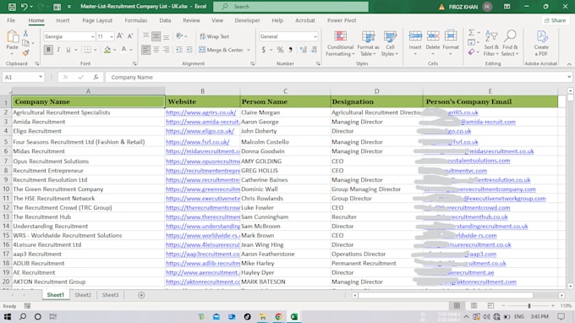Image resolution: width=575 pixels, height=323 pixels.
Task: Switch to Sheet2 tab
Action: point(83,295)
